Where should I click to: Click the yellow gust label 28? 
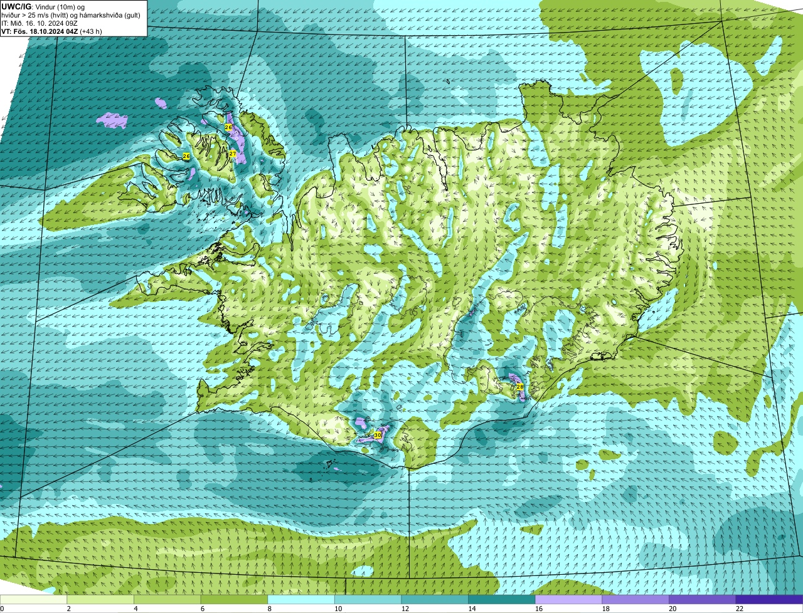click(x=519, y=387)
